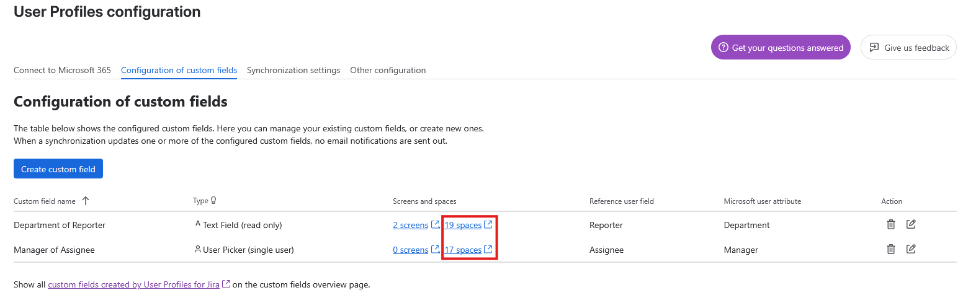Click the Type column header
The width and height of the screenshot is (963, 303).
pyautogui.click(x=200, y=201)
